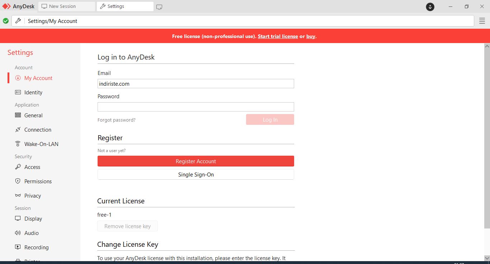Click the Log In button
Image resolution: width=490 pixels, height=264 pixels.
pyautogui.click(x=270, y=119)
